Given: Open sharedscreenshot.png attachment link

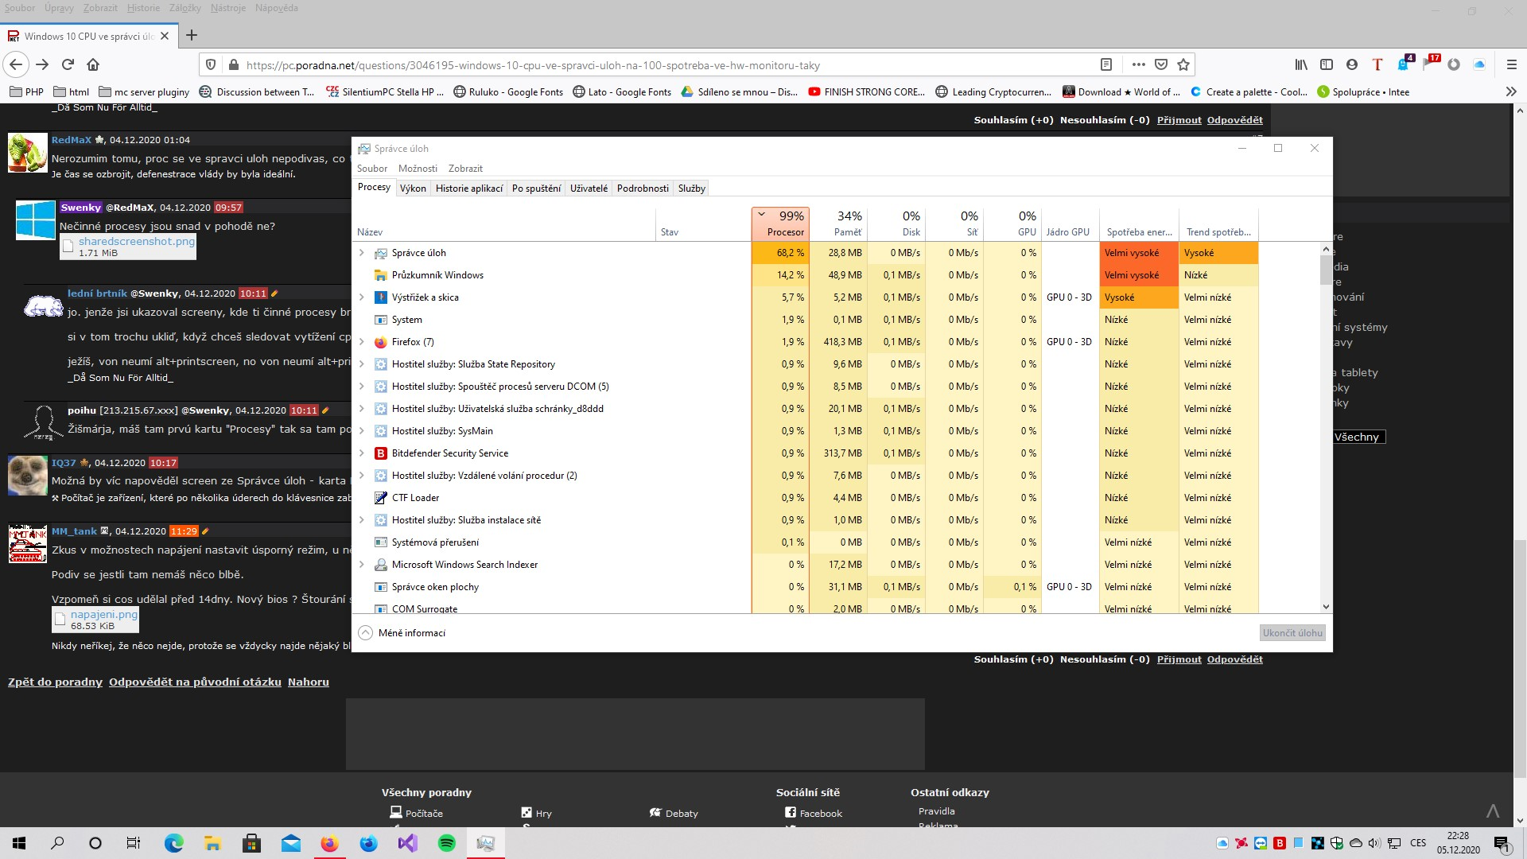Looking at the screenshot, I should click(136, 241).
